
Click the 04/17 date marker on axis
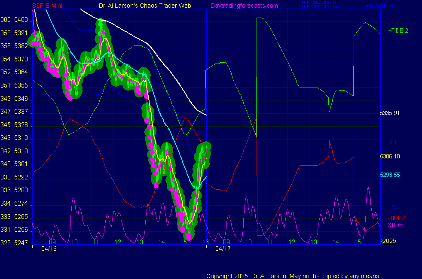coord(223,249)
